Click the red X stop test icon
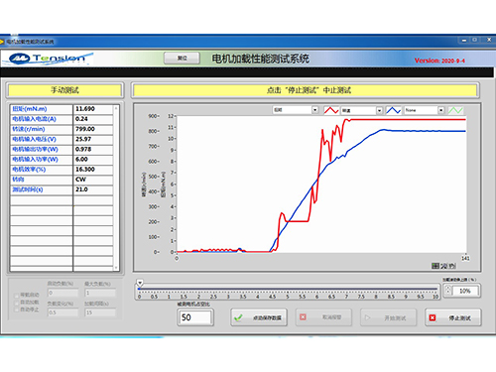This screenshot has height=372, width=496. click(433, 317)
